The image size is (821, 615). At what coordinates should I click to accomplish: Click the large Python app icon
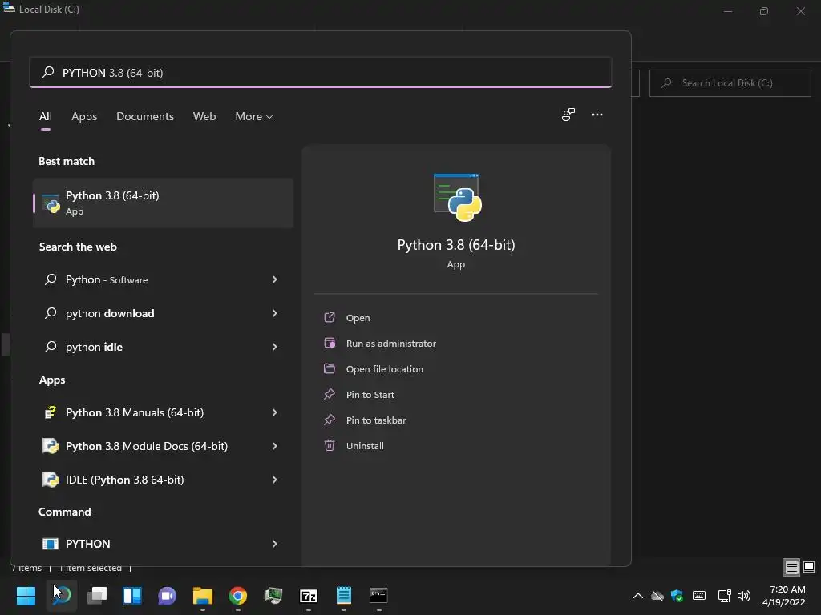coord(458,197)
